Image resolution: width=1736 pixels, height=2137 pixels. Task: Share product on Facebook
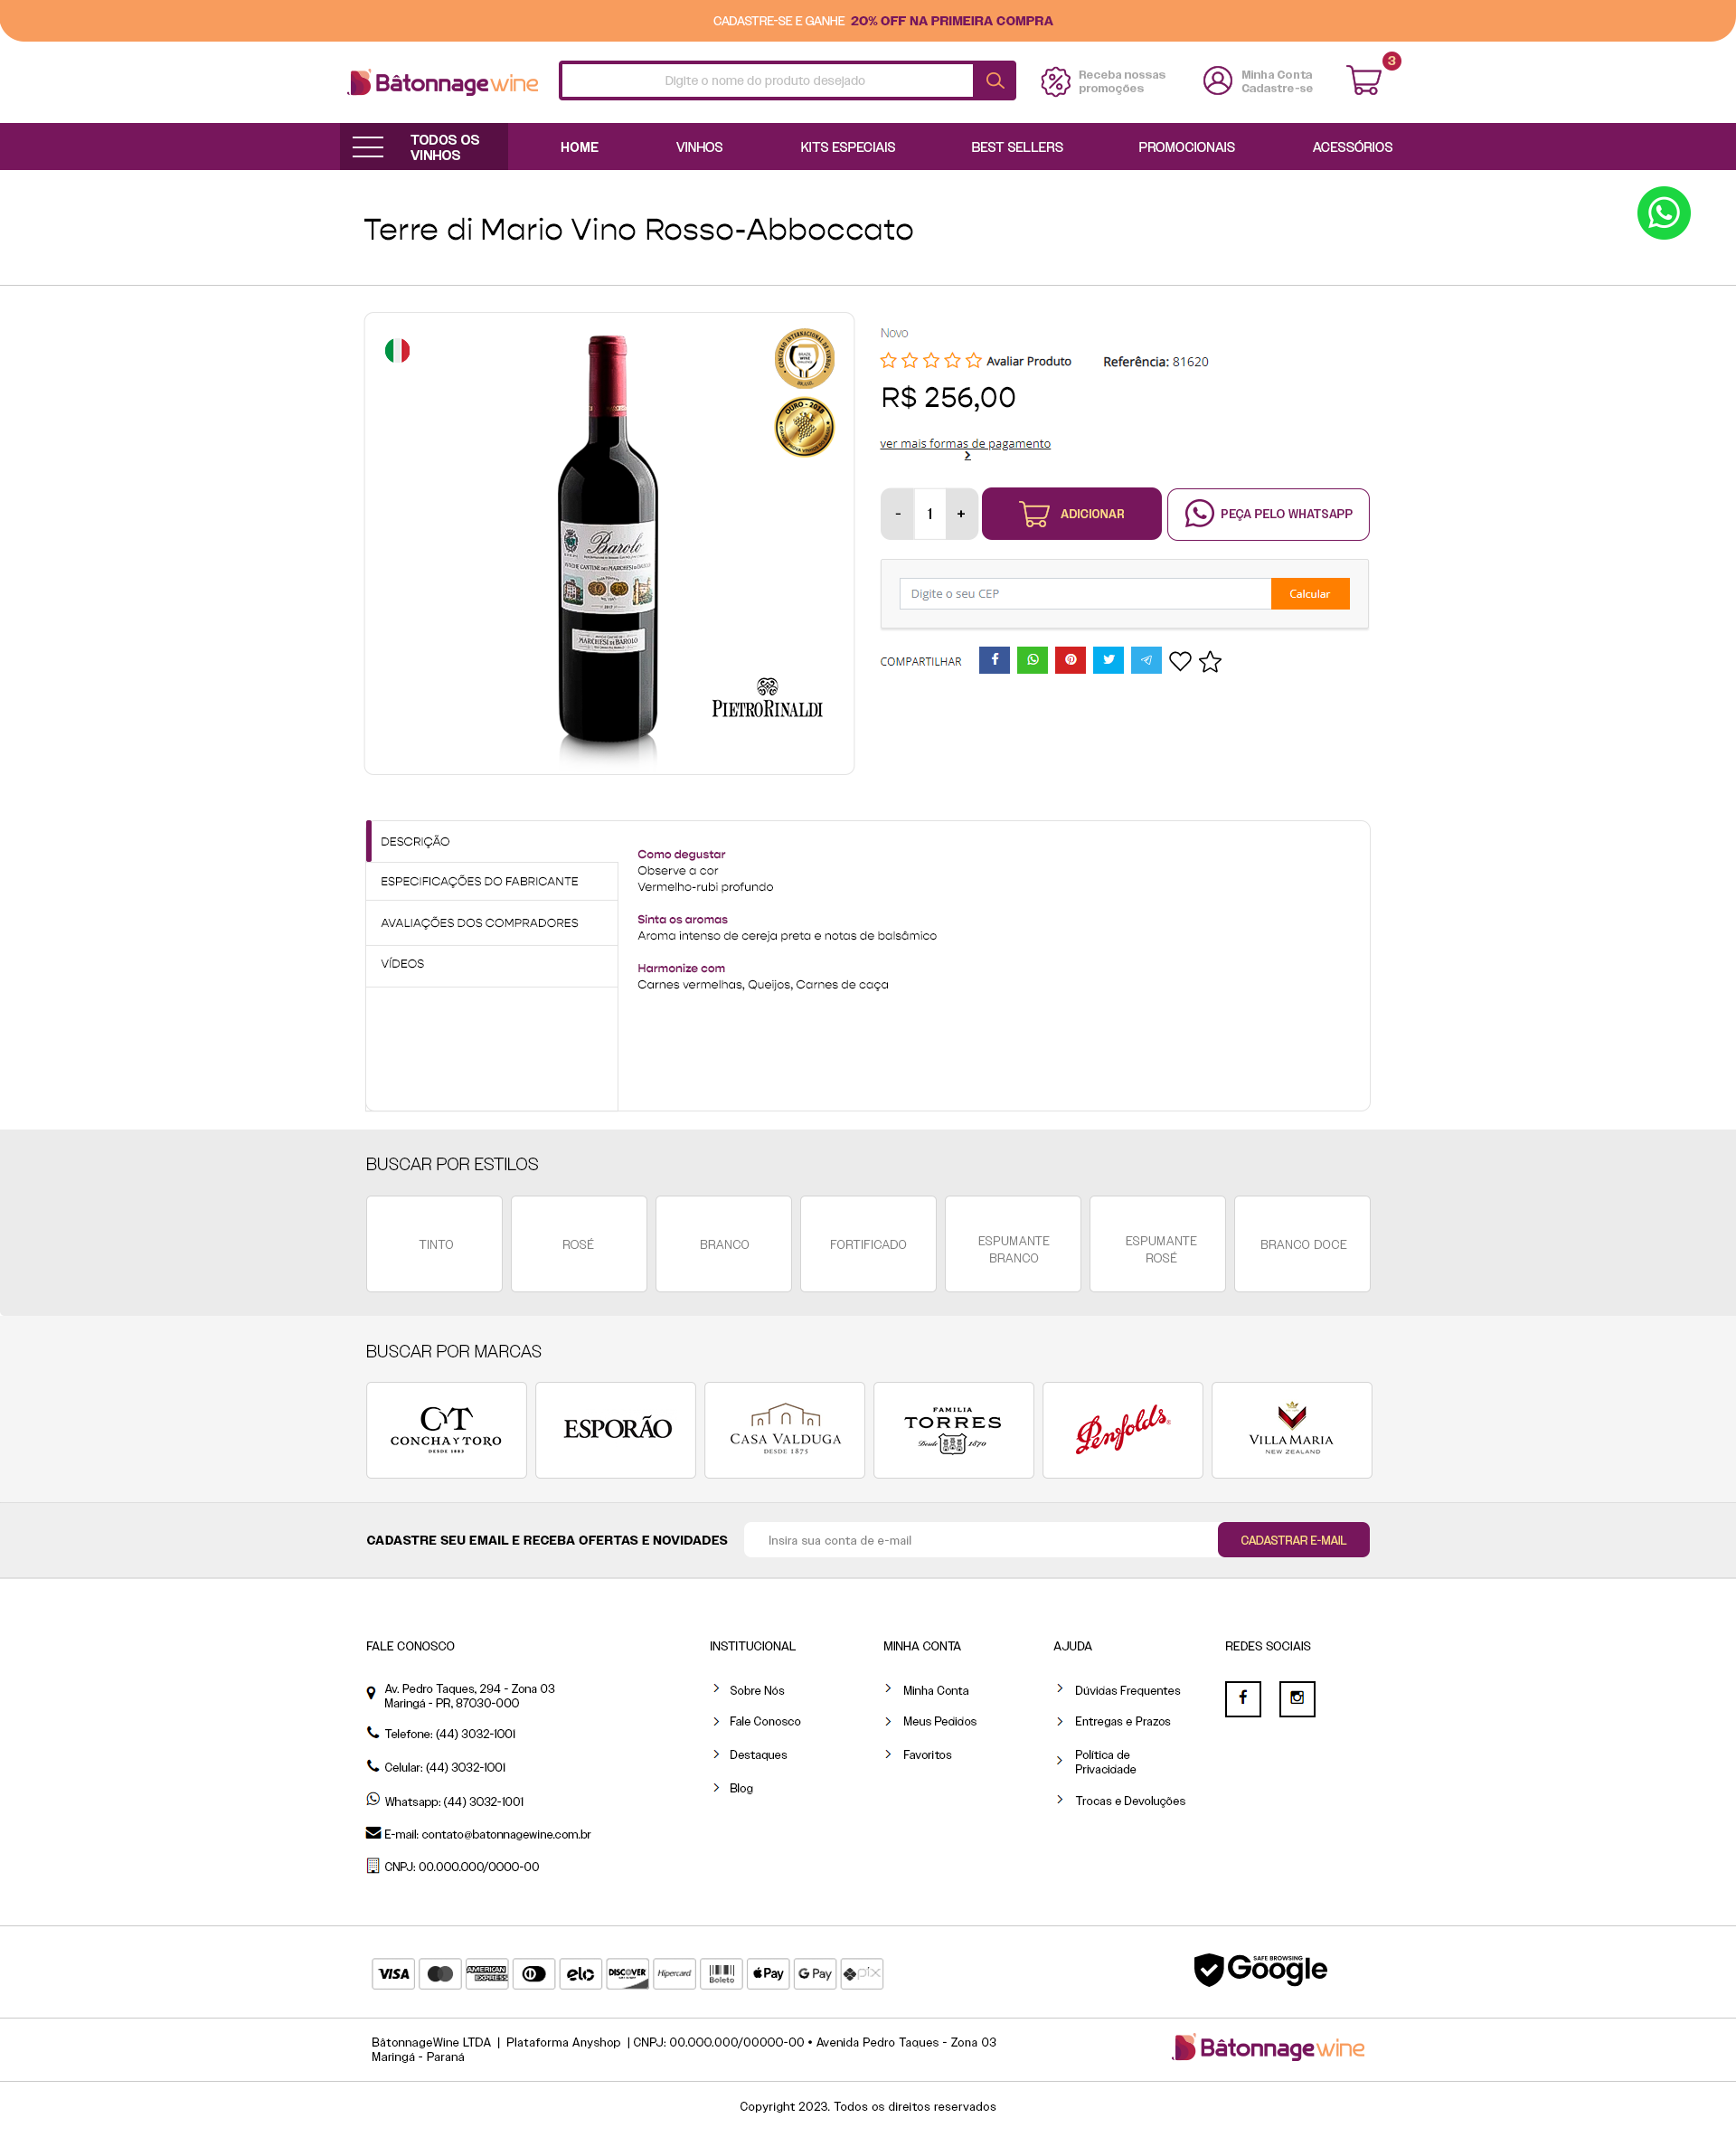pyautogui.click(x=994, y=660)
